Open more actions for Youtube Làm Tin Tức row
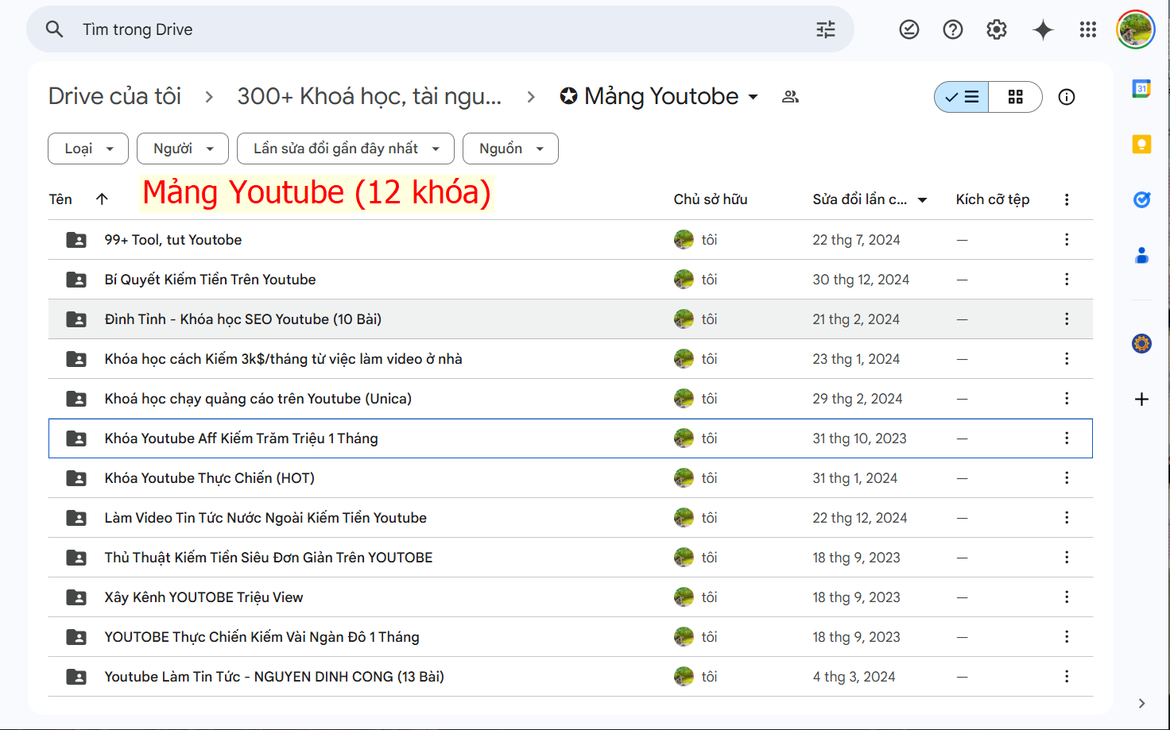The image size is (1170, 730). (x=1067, y=676)
